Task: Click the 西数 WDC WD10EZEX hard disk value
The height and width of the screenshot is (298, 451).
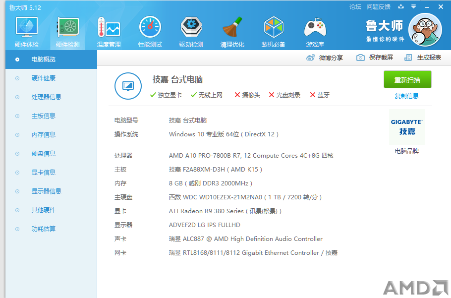Action: click(245, 197)
